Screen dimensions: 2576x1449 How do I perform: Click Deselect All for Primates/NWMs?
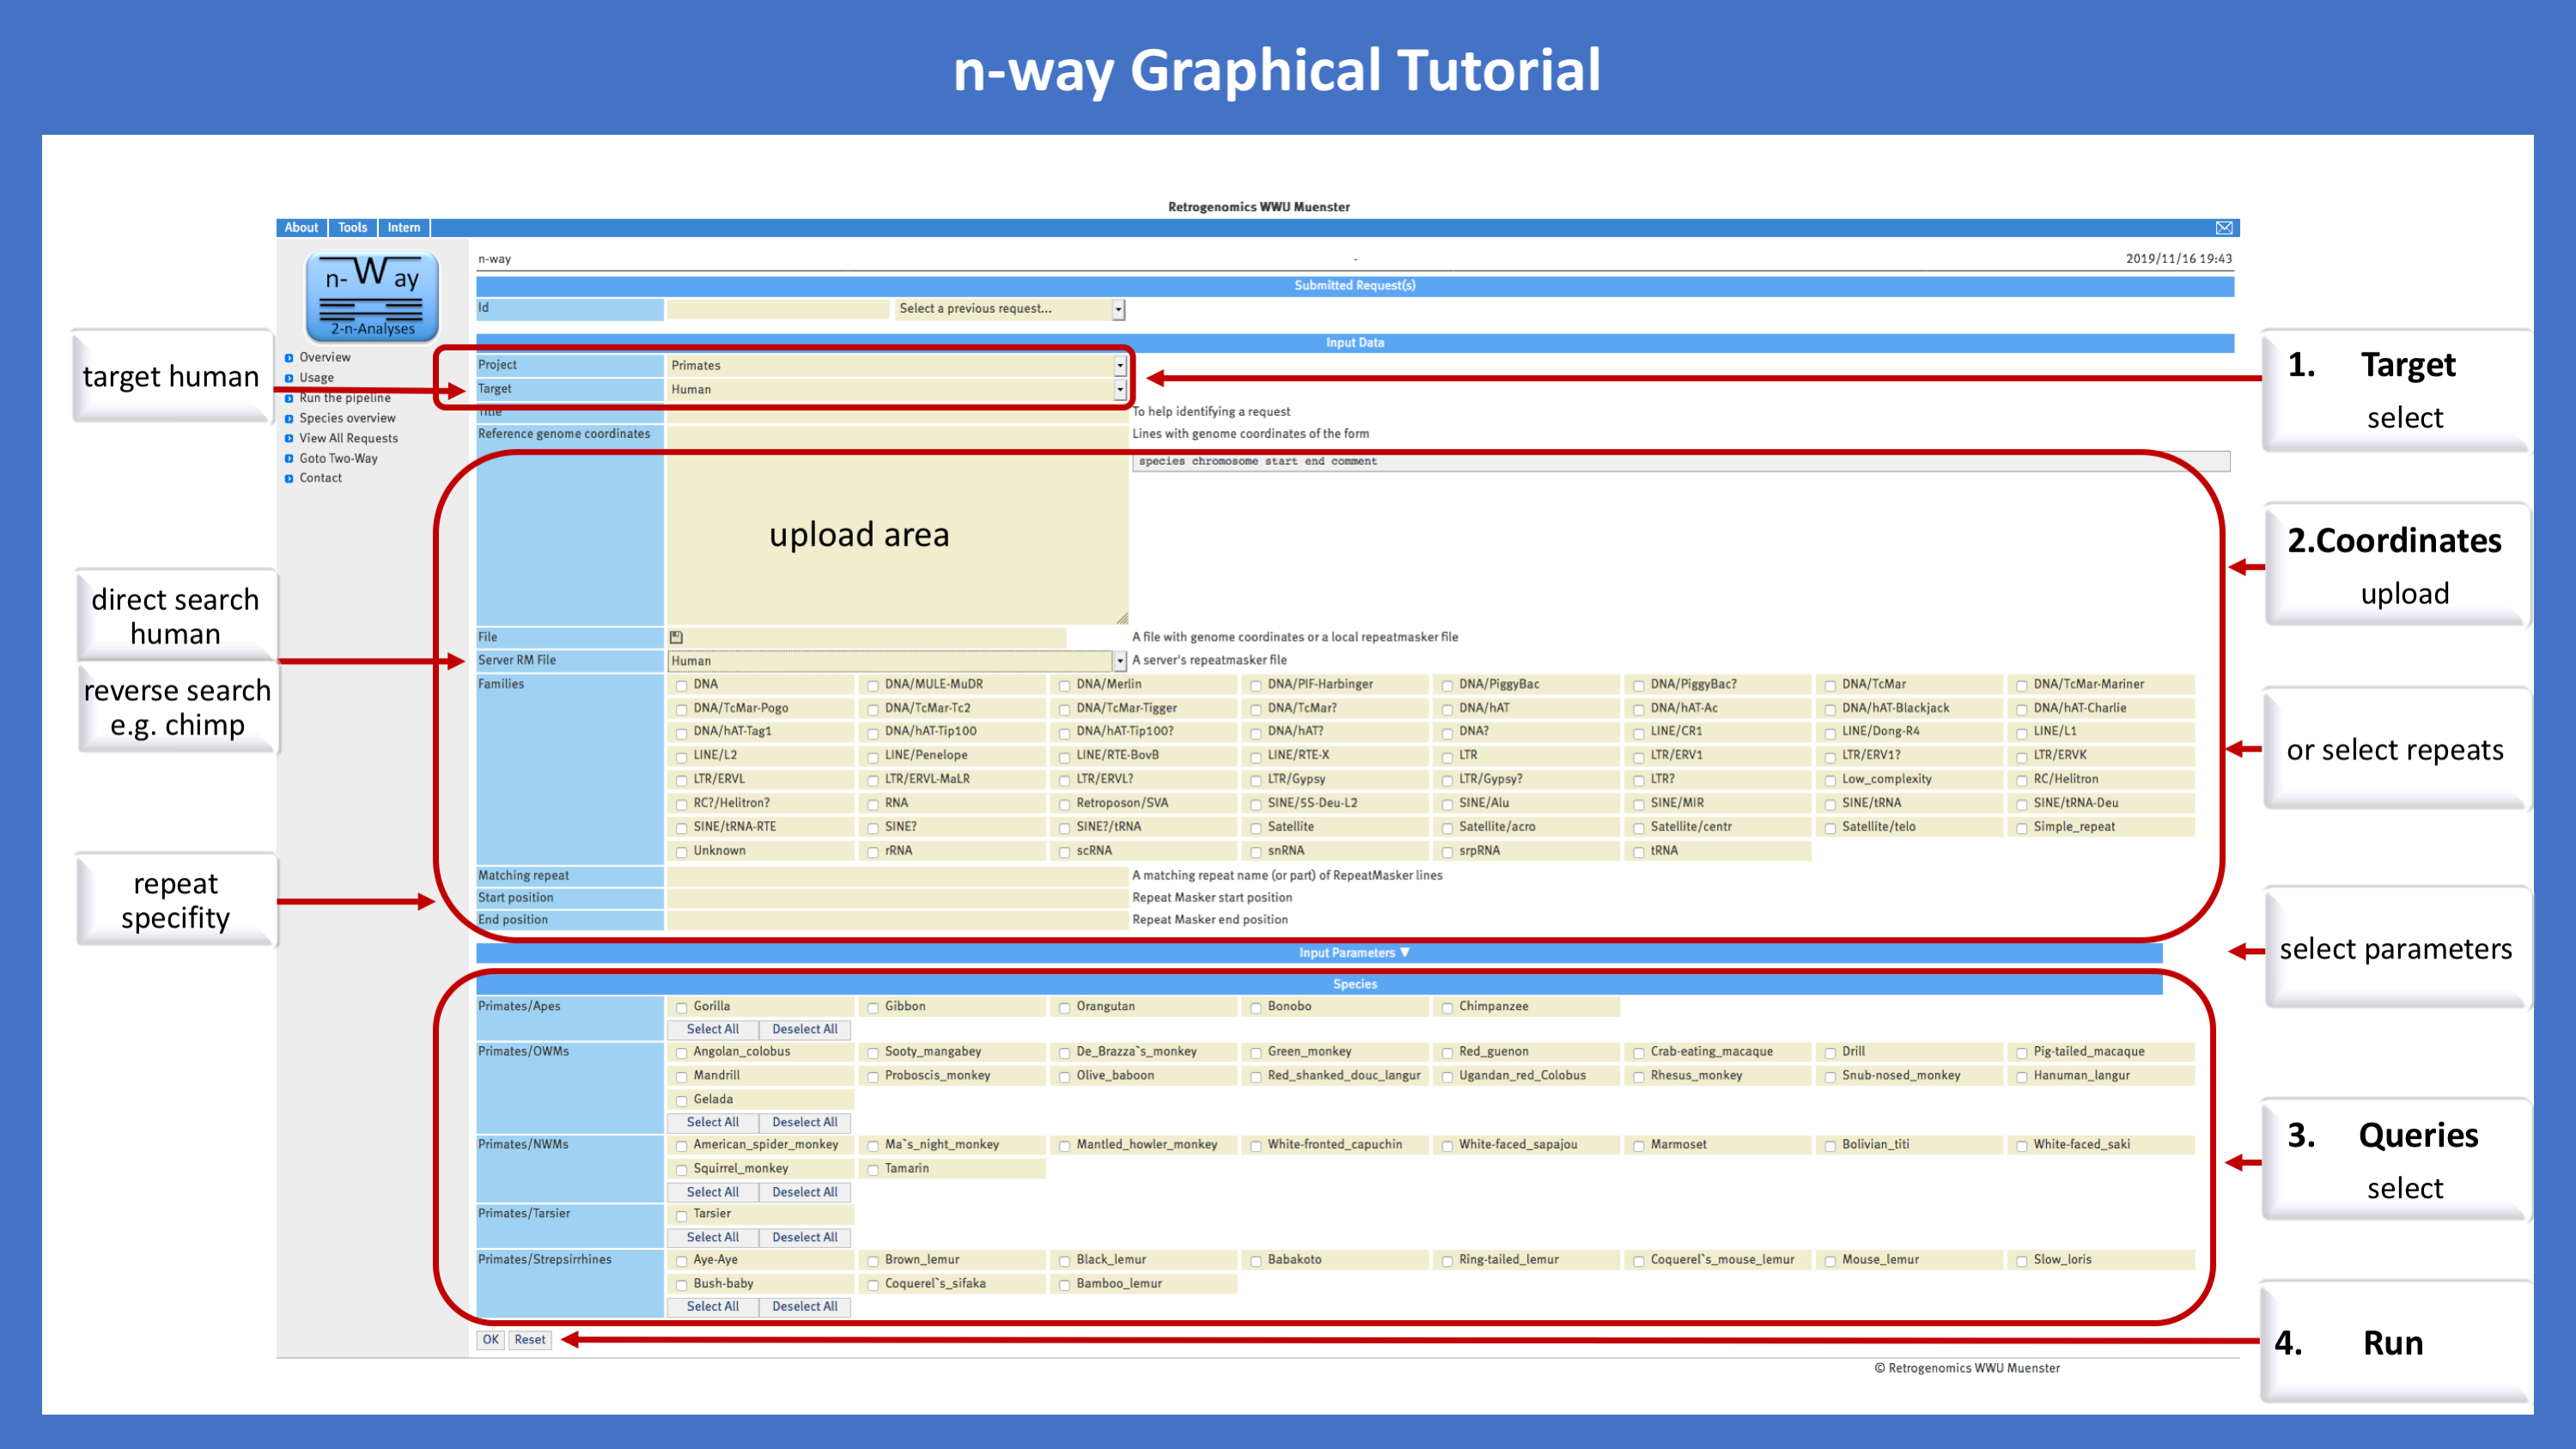(x=805, y=1192)
